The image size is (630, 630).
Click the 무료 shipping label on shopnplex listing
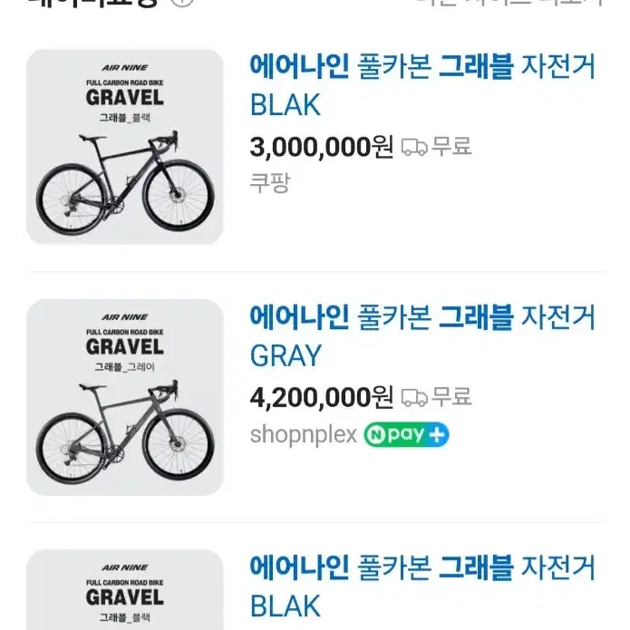451,396
